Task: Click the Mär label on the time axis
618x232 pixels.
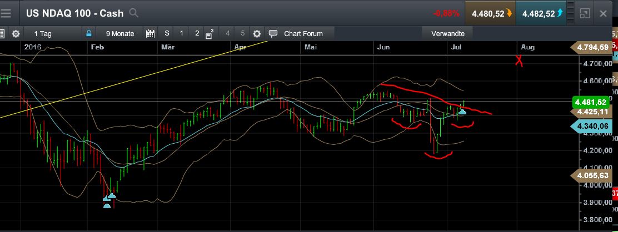Action: click(x=168, y=47)
